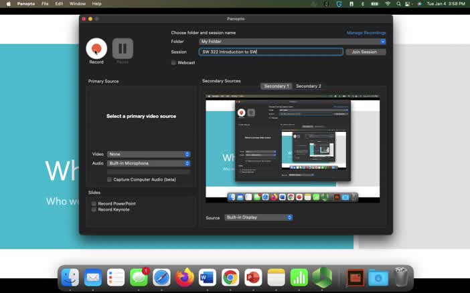Open the Manage Recordings link
The height and width of the screenshot is (293, 470).
pos(366,33)
